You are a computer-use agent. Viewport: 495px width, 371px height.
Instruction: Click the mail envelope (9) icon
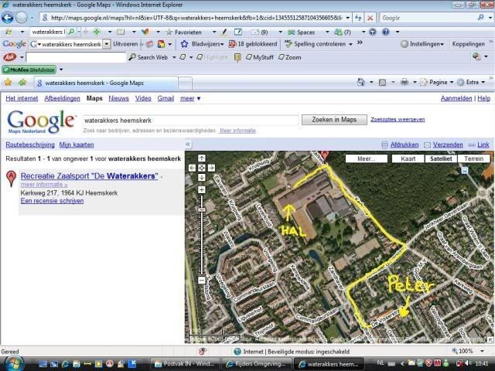tap(260, 32)
